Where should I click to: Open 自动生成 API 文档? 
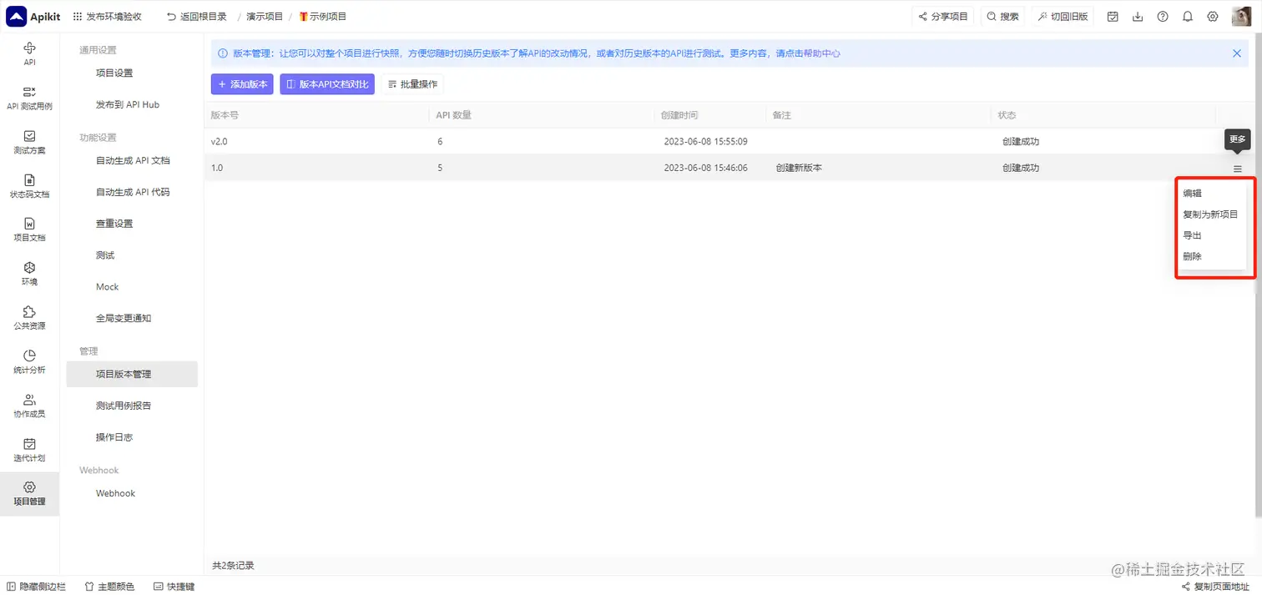pos(132,160)
